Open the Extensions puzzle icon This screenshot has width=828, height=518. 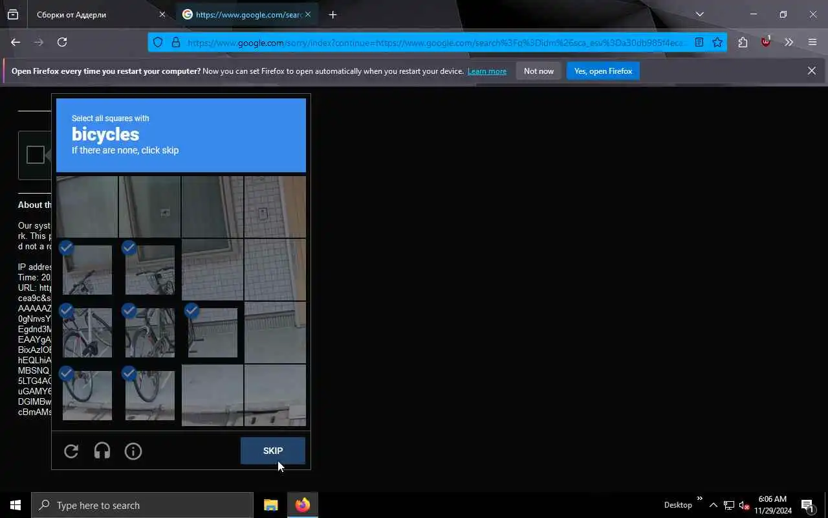pyautogui.click(x=743, y=42)
